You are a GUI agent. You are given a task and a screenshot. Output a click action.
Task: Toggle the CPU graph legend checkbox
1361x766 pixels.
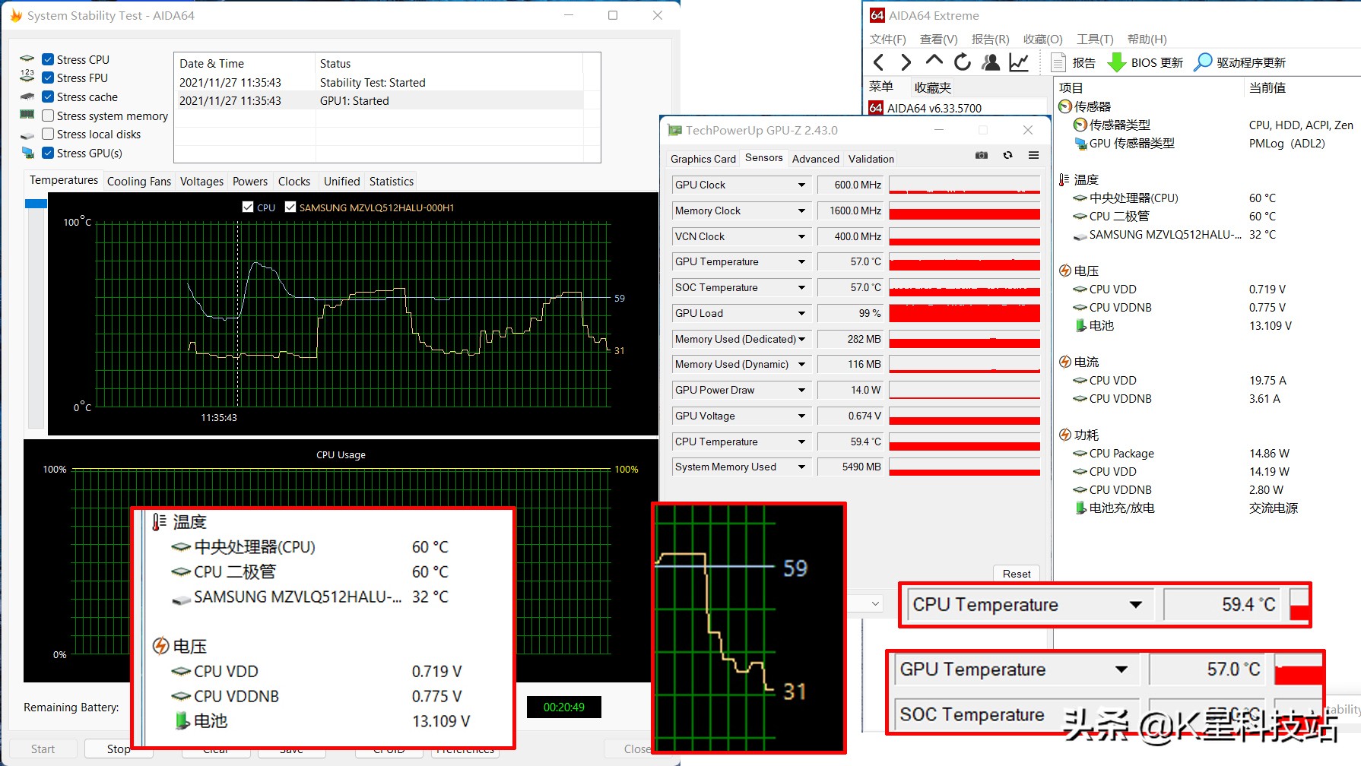[x=247, y=207]
